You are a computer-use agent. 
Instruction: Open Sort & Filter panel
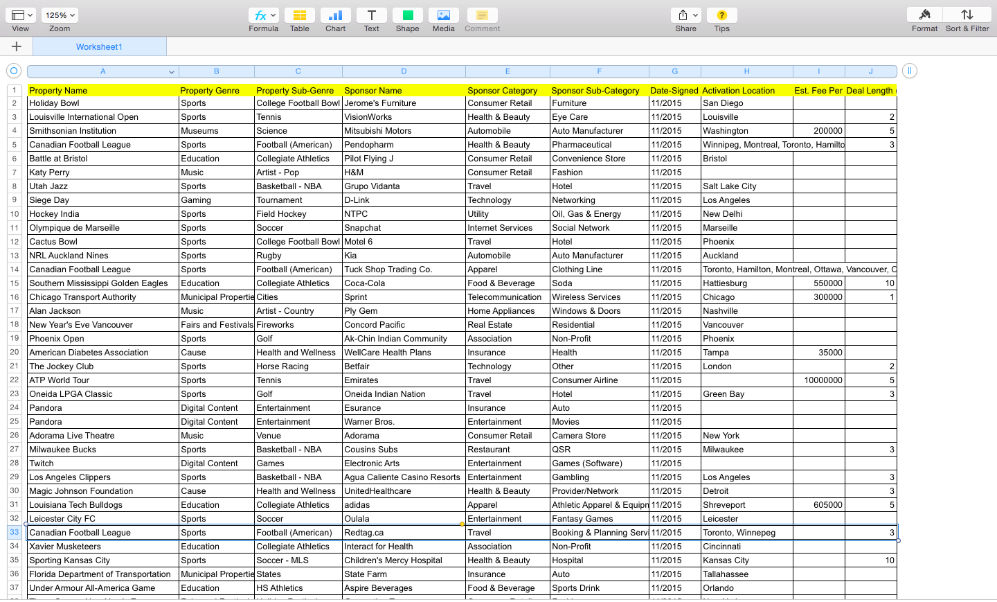pos(967,15)
